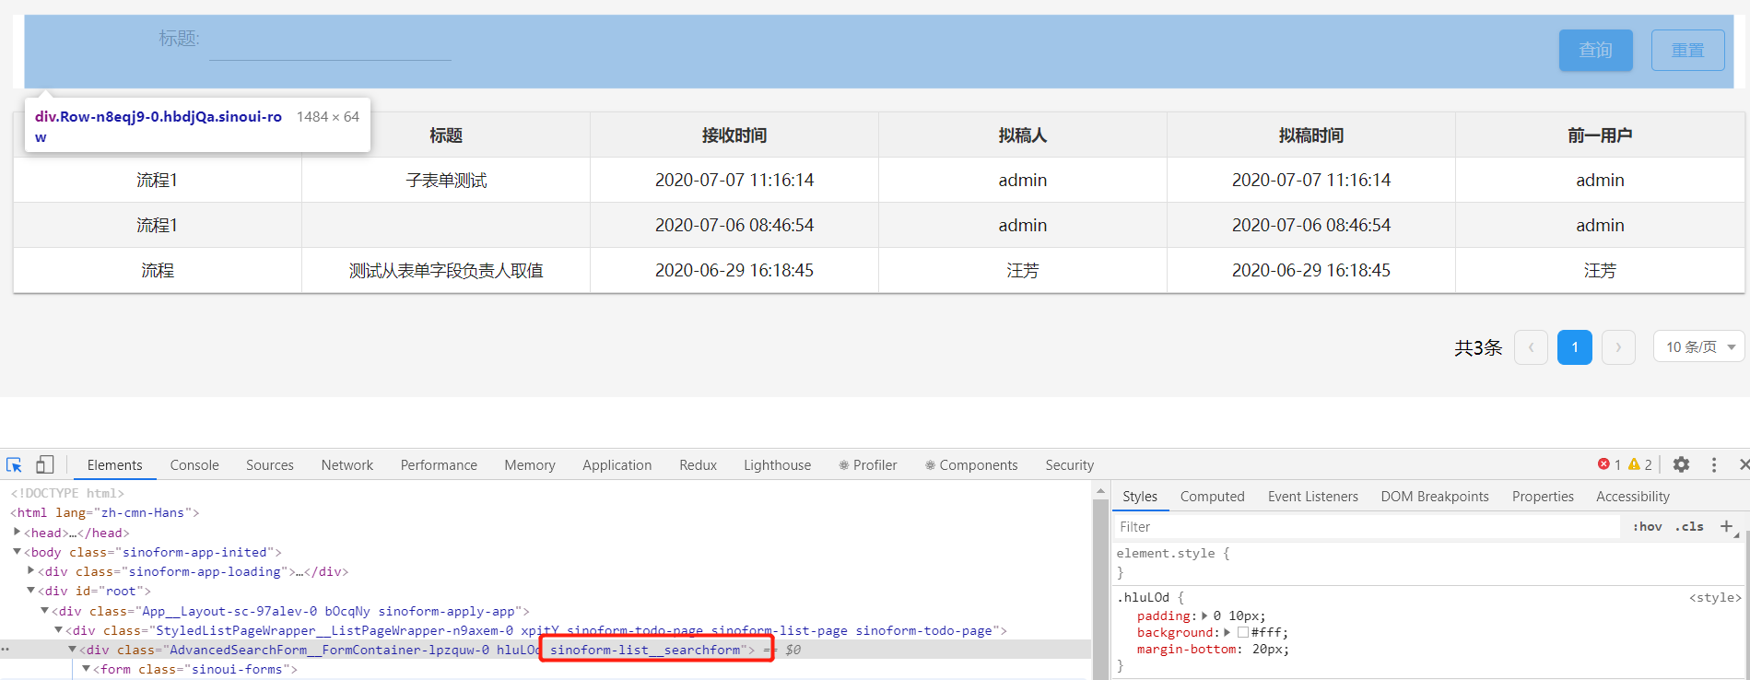Collapse the App__Layout div node

coord(45,611)
